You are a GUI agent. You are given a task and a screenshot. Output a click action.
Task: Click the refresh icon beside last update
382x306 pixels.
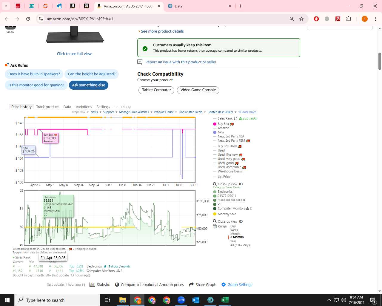(84, 285)
